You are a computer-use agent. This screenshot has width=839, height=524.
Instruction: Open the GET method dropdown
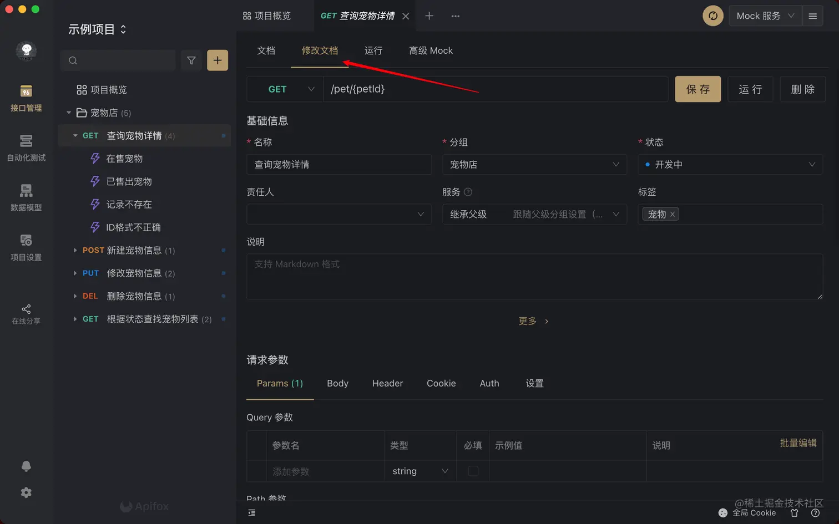[285, 89]
